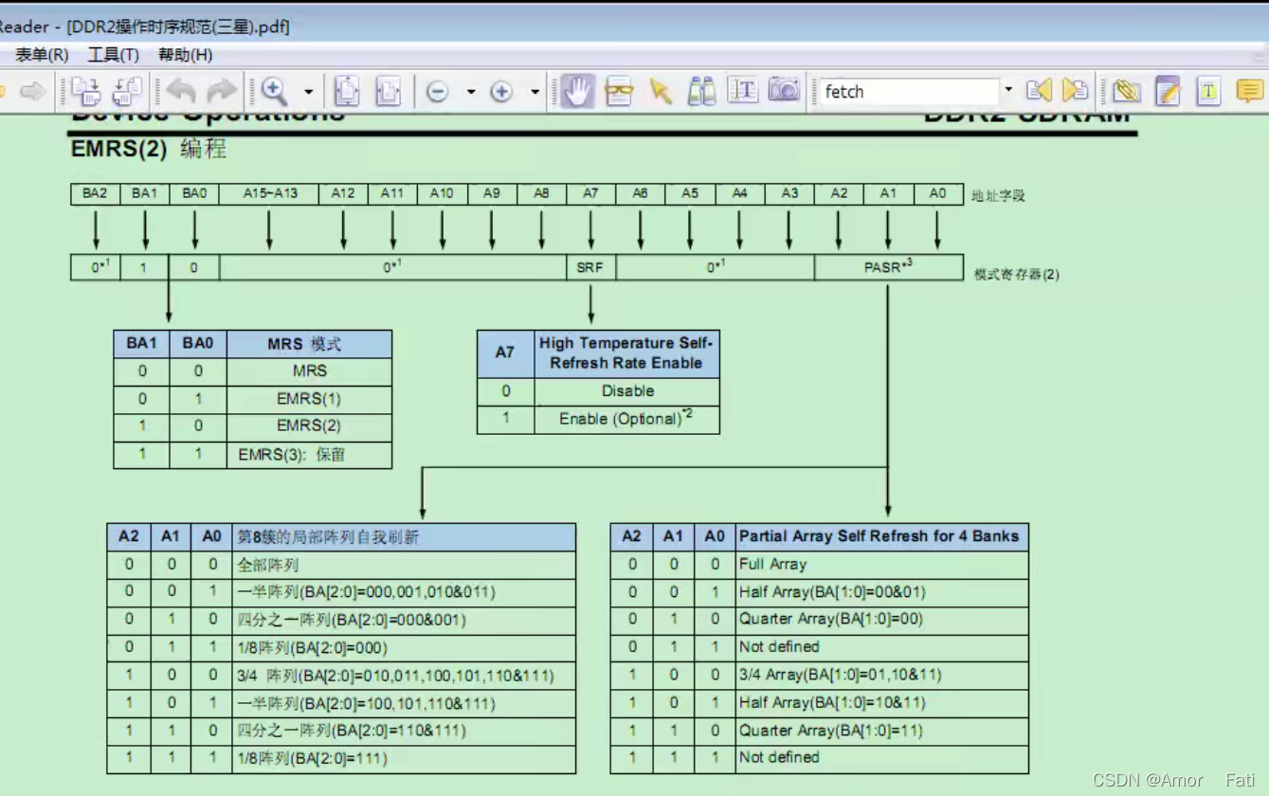Click 3/4 Array(BA[1:0]=01,10&11) row
The width and height of the screenshot is (1269, 796).
click(820, 676)
